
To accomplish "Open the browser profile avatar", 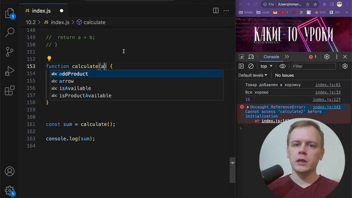I will click(339, 4).
